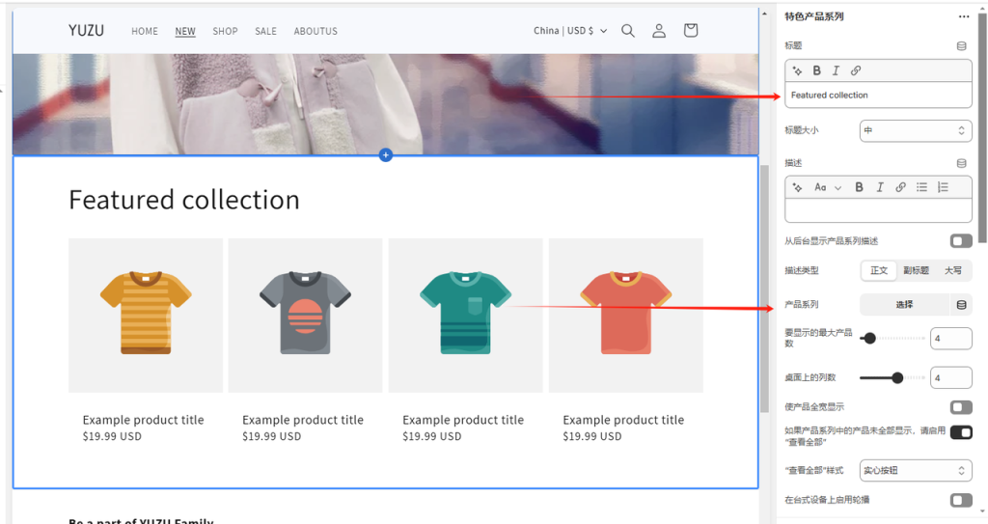Apply bold in the 描述 editor toolbar
Viewport: 988px width, 524px height.
pyautogui.click(x=859, y=187)
